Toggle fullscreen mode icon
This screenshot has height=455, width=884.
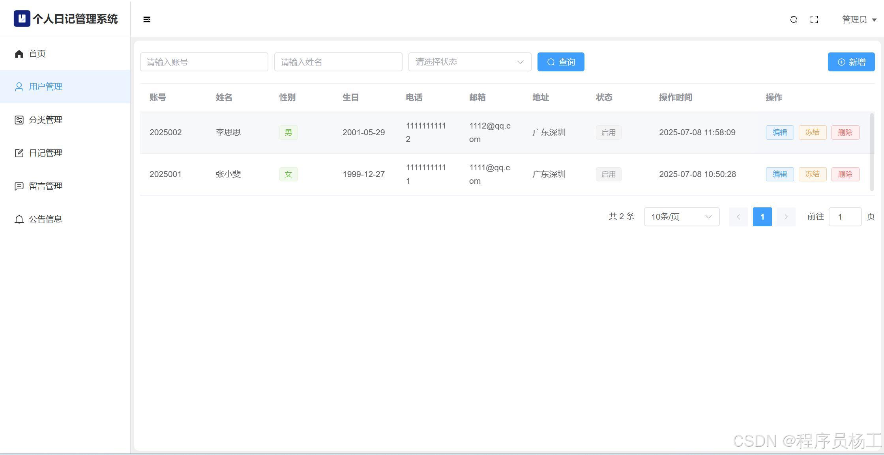[x=814, y=19]
